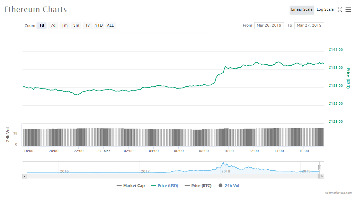Switch to Log Scale
The width and height of the screenshot is (356, 197).
[x=325, y=10]
